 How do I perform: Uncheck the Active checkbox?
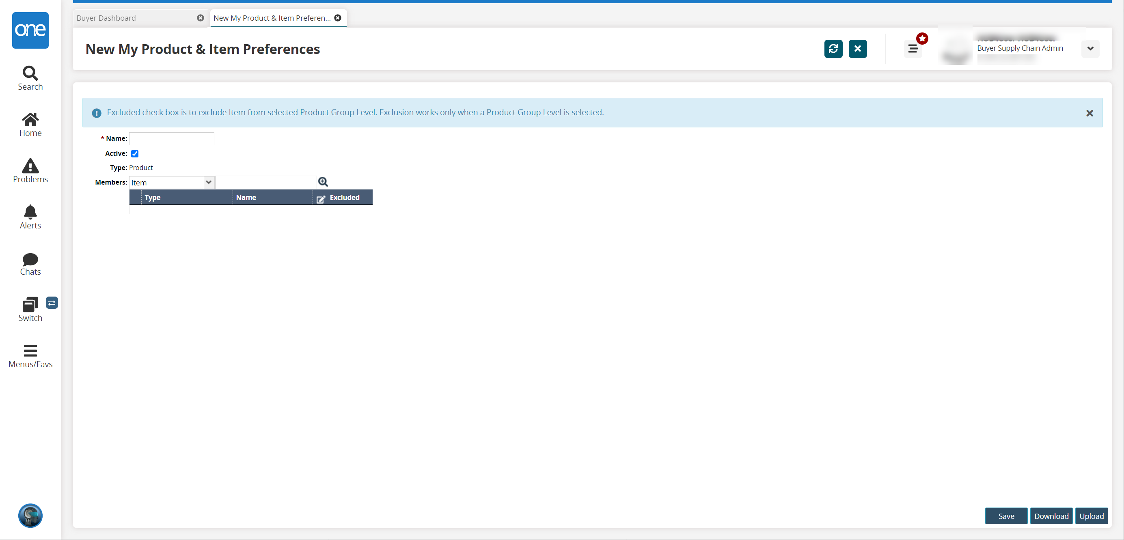(135, 153)
